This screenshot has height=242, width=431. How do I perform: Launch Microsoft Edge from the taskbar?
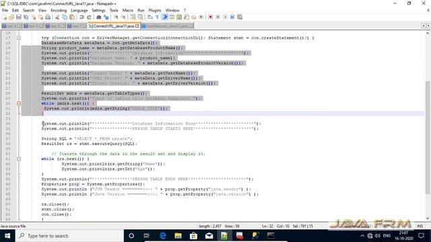[163, 236]
